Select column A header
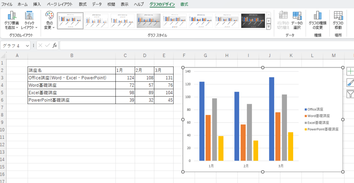 [17, 56]
